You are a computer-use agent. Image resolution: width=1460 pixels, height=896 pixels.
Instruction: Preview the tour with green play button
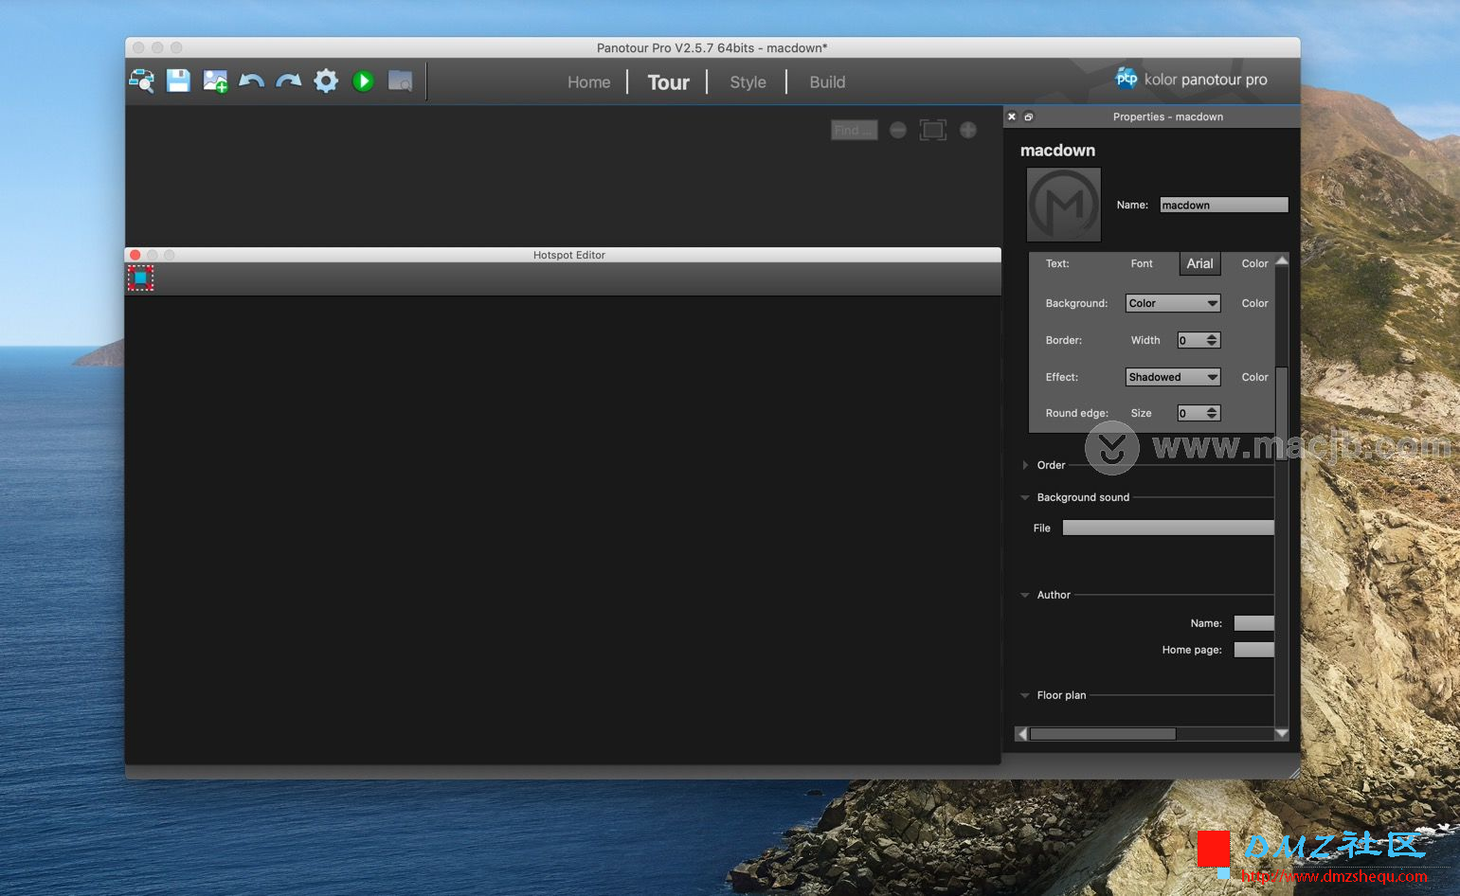point(363,81)
